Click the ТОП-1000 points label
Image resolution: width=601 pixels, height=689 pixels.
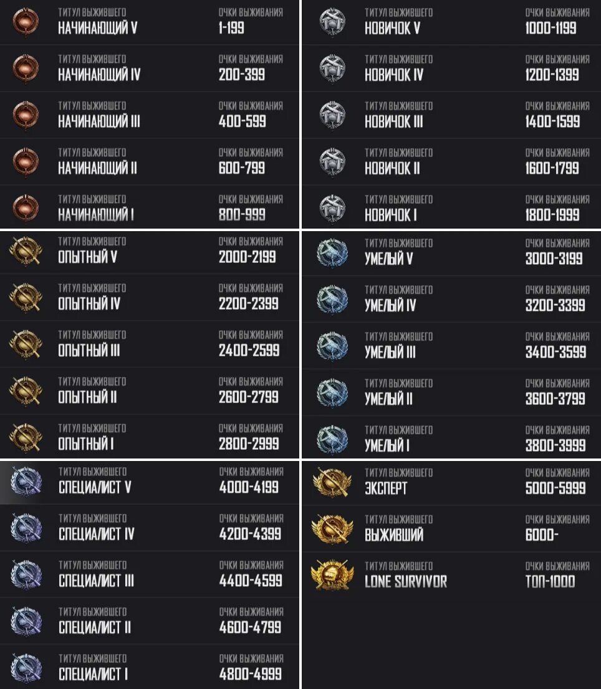[550, 581]
